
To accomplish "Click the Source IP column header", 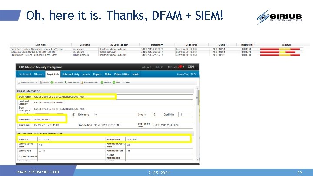I will 223,45.
